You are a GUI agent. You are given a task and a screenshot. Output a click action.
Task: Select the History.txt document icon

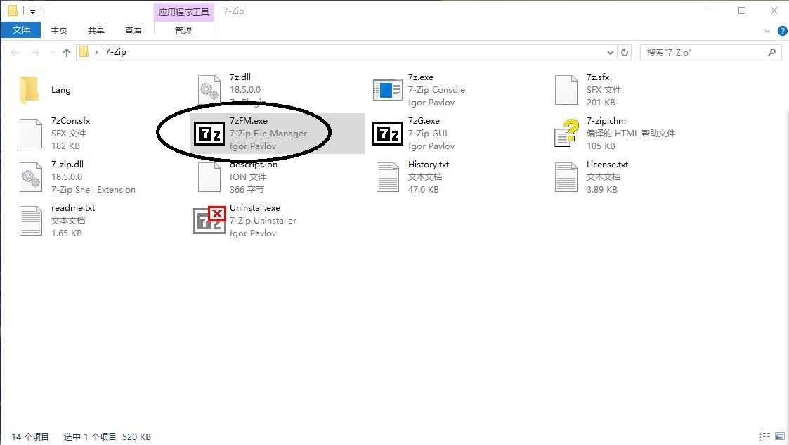pyautogui.click(x=387, y=177)
